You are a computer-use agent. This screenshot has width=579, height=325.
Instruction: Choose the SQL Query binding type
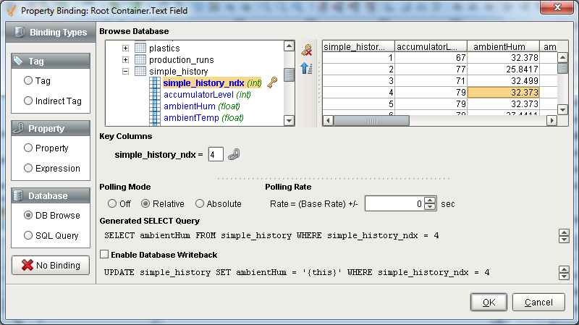click(x=29, y=235)
